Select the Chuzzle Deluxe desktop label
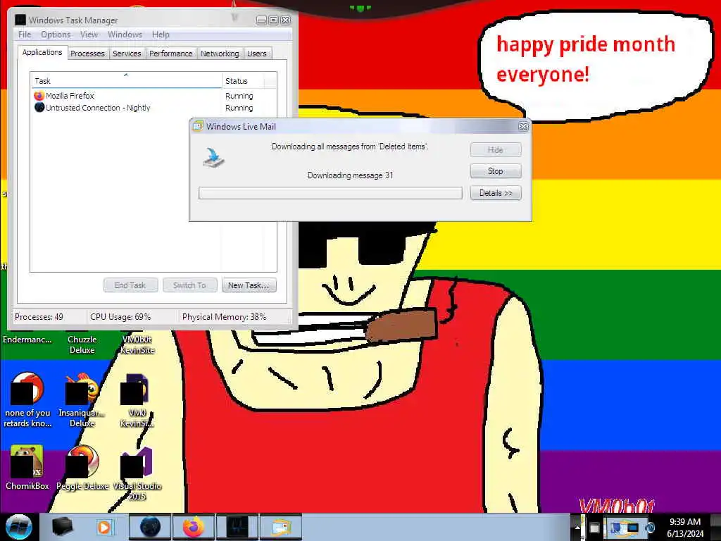Image resolution: width=721 pixels, height=541 pixels. click(82, 344)
